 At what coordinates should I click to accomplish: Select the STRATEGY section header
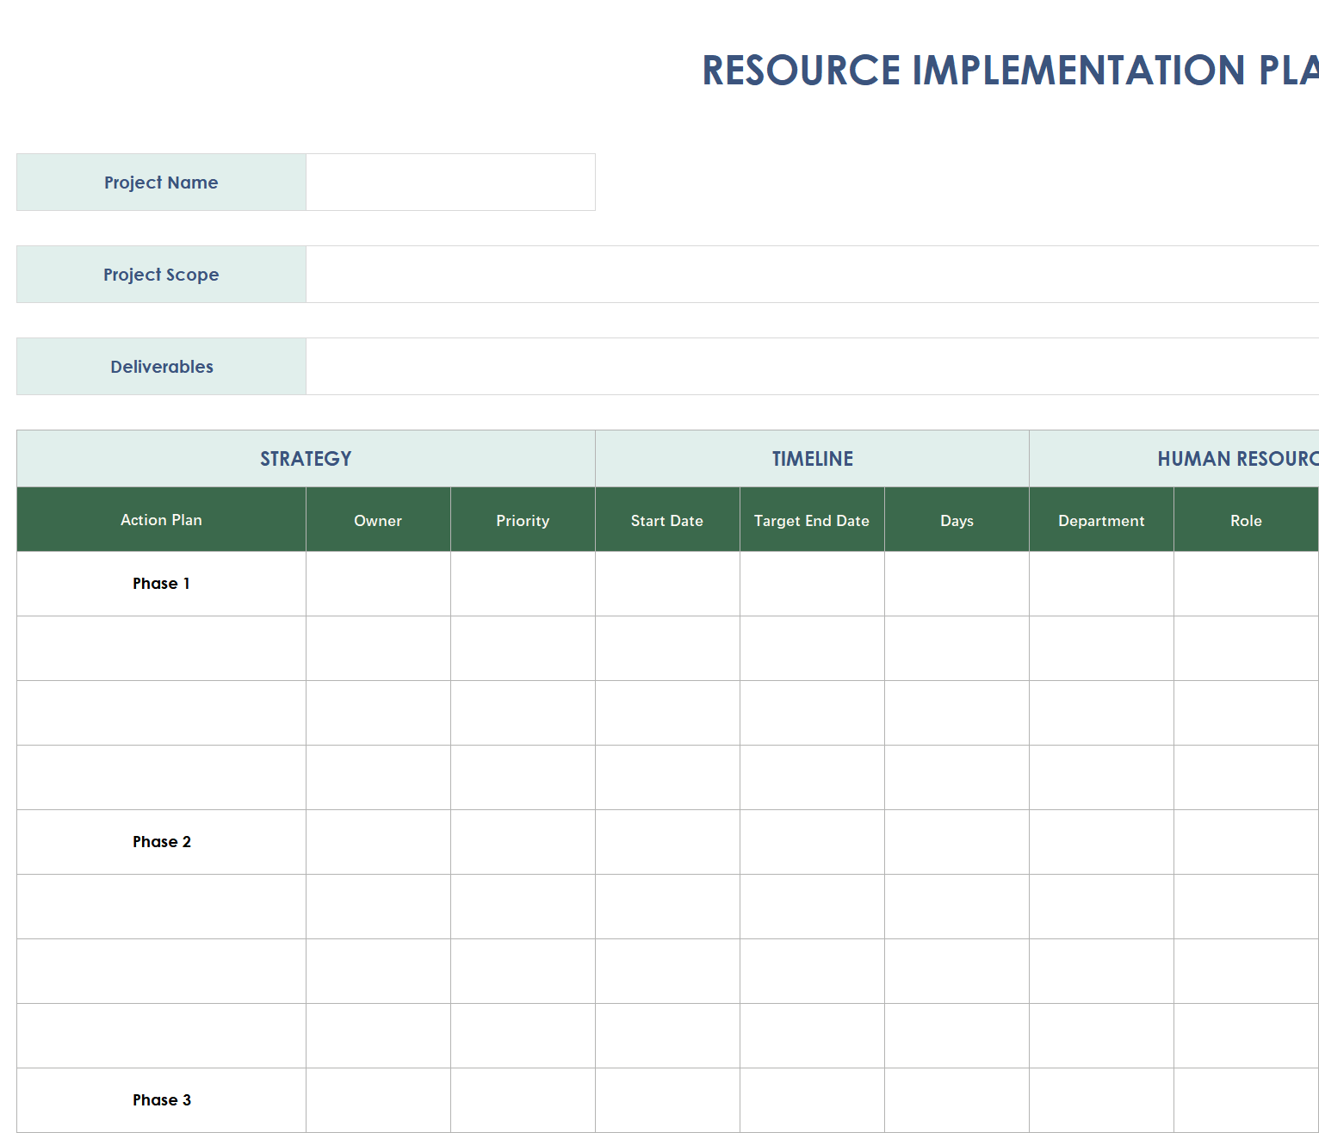point(306,459)
